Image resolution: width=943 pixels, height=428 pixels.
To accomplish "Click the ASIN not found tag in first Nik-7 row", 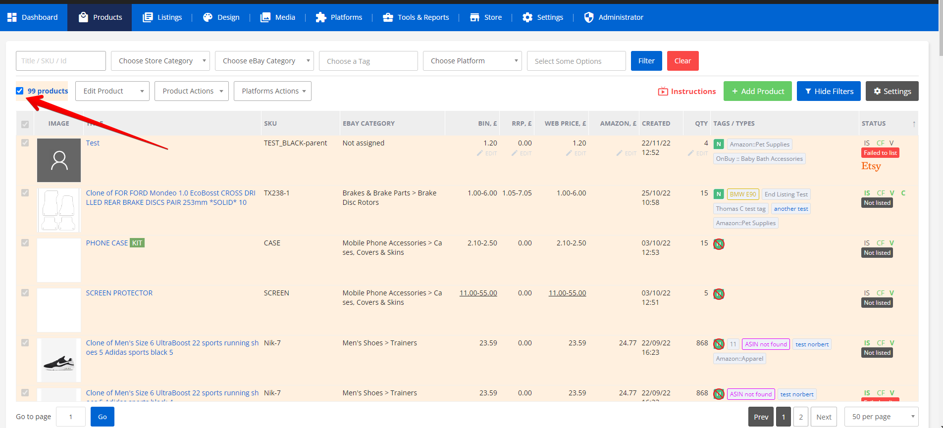I will click(x=766, y=344).
